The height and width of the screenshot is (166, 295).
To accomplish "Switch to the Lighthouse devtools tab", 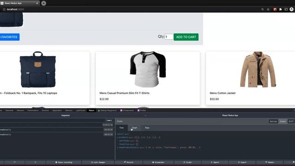I will (81, 111).
